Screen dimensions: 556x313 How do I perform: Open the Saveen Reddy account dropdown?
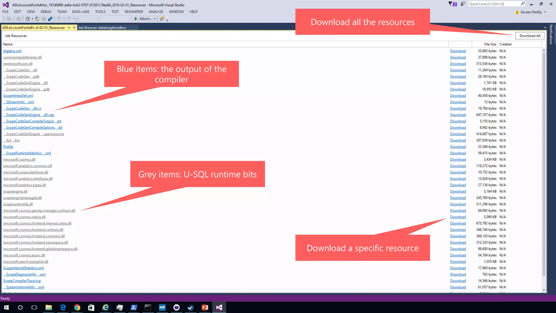pos(545,12)
